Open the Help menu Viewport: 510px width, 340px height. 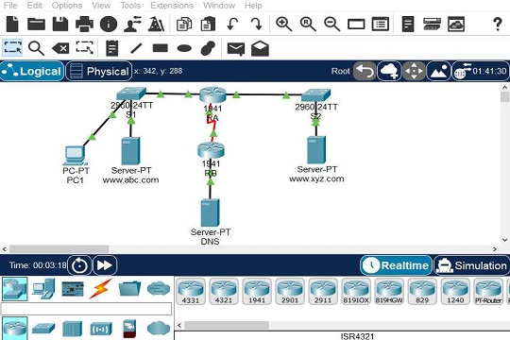pos(253,6)
